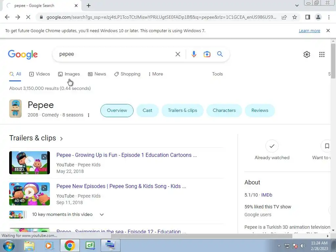
Task: Switch to Chrome on the taskbar
Action: [70, 245]
